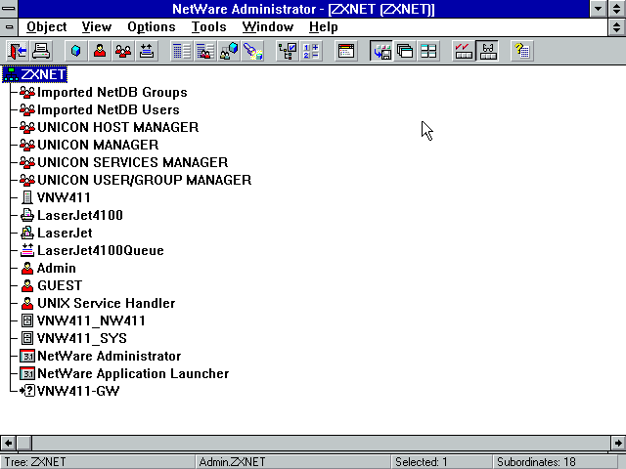Click the flashlight Search toolbar icon
The width and height of the screenshot is (626, 469).
coord(253,51)
